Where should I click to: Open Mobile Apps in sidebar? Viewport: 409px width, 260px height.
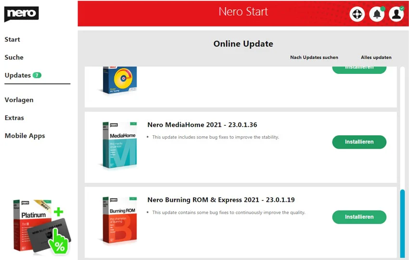coord(25,136)
